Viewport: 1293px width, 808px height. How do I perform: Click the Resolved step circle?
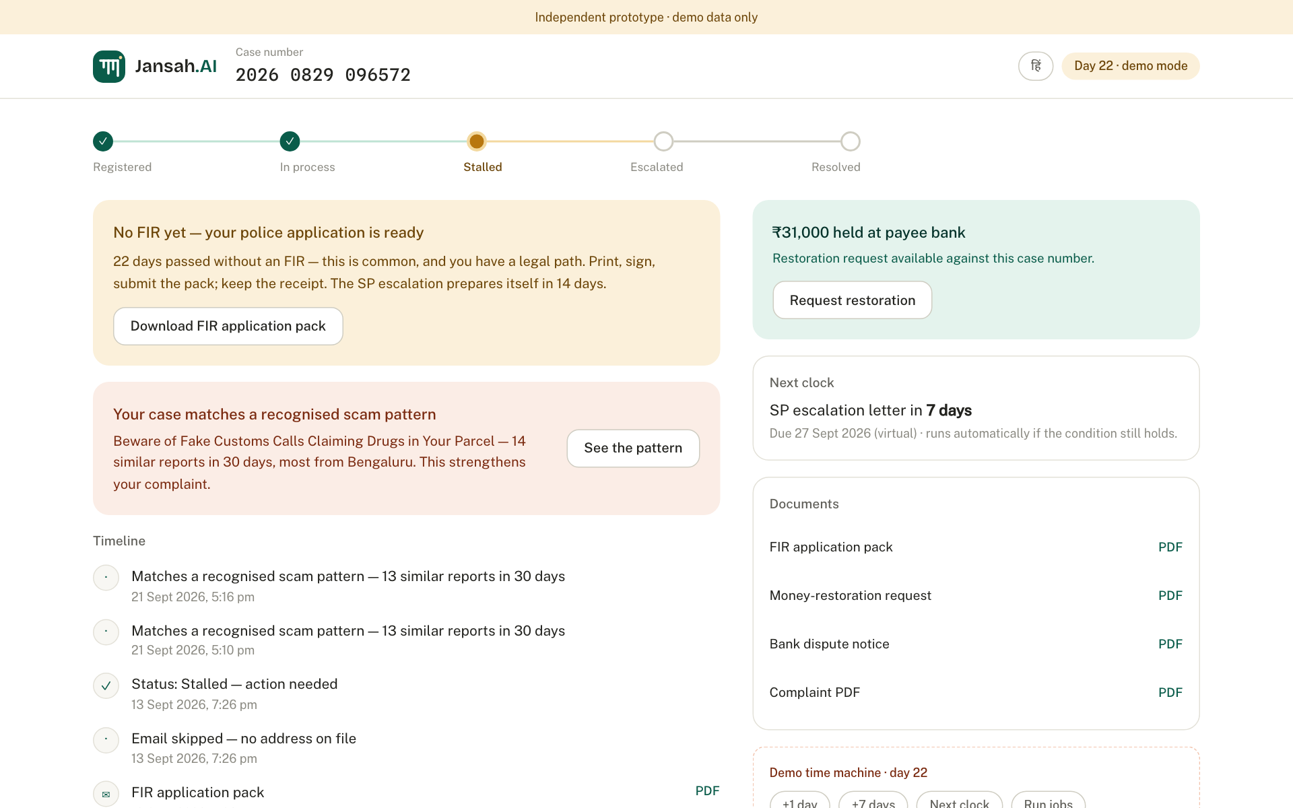851,141
